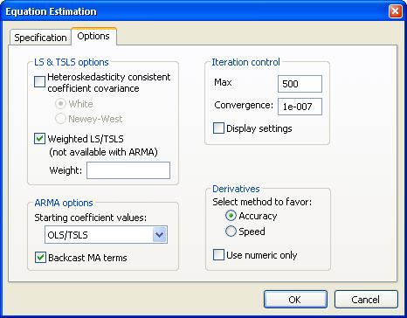Select the Options tab
Viewport: 407px width, 318px height.
(93, 36)
